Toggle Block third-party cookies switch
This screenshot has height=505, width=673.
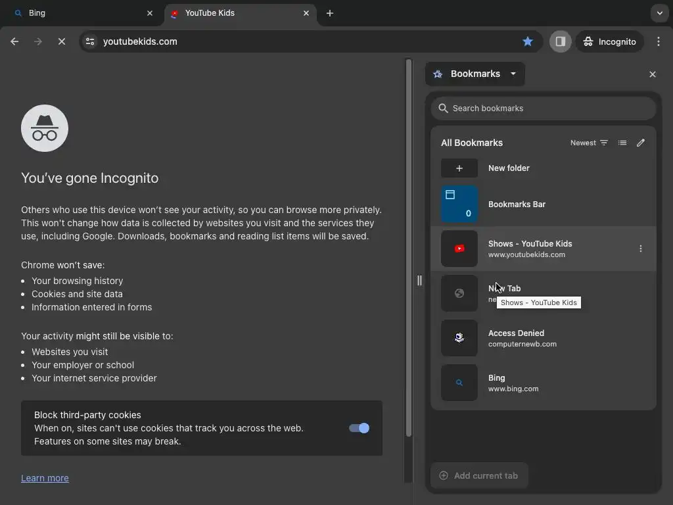click(x=359, y=428)
